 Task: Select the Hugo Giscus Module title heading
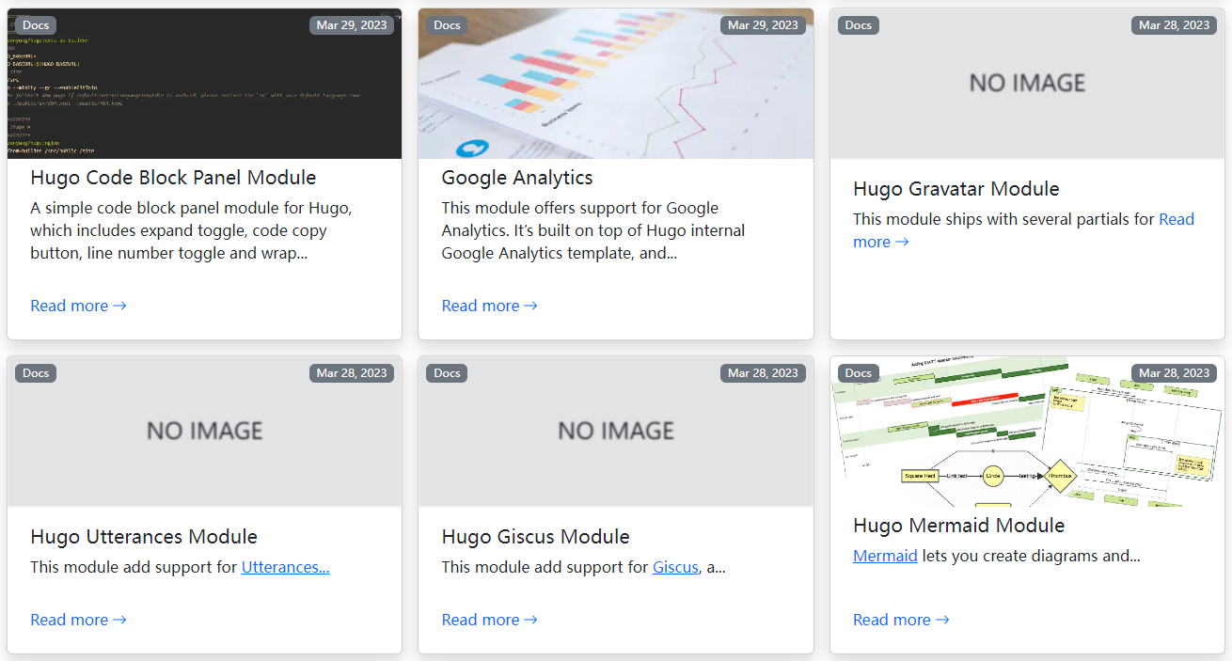tap(535, 536)
